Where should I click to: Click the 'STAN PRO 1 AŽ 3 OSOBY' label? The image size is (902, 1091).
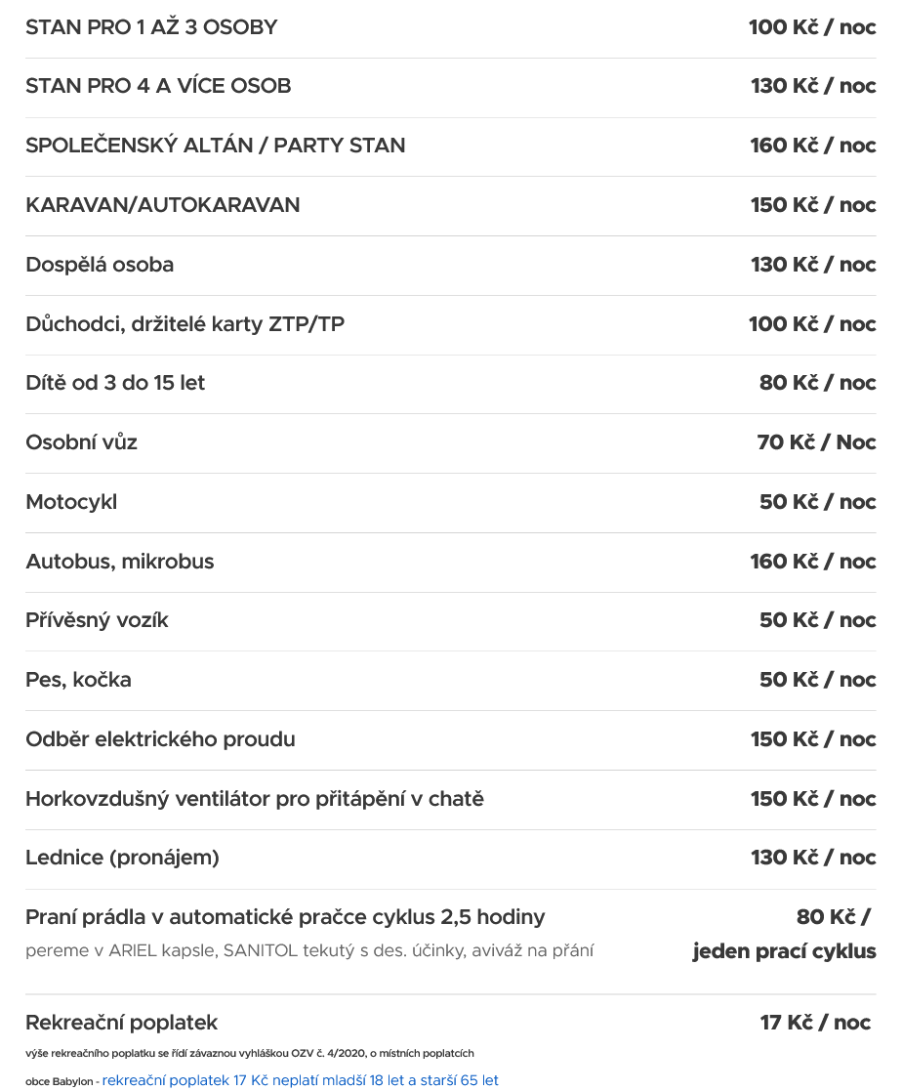[x=151, y=27]
